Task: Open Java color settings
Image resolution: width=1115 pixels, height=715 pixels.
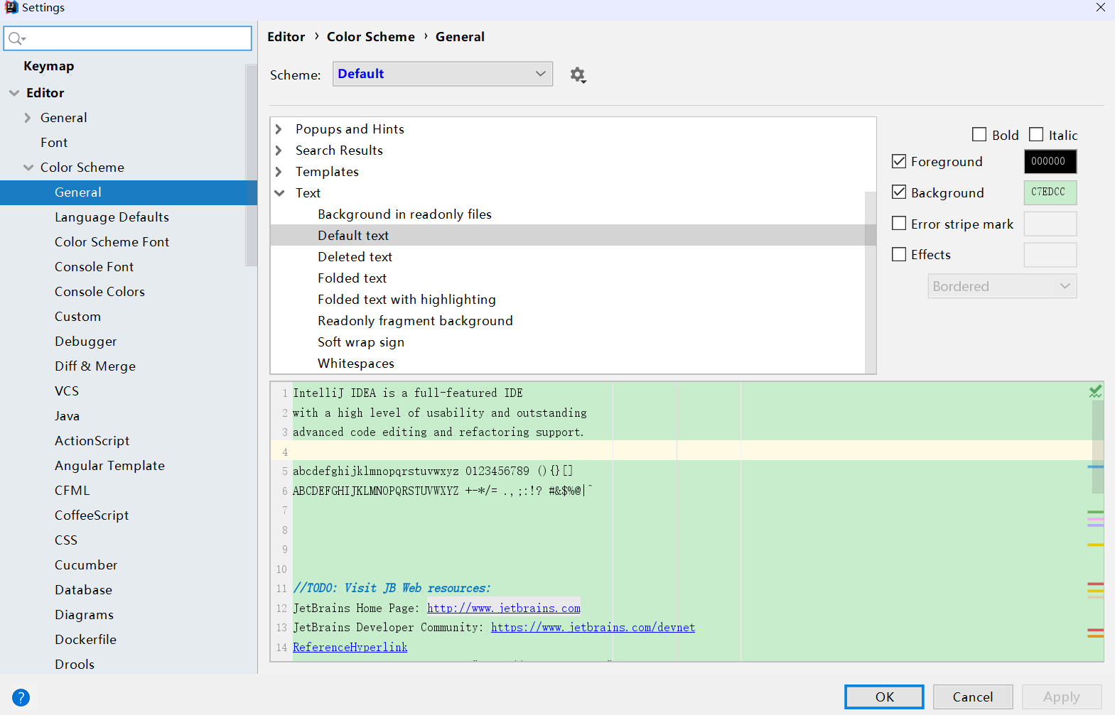Action: coord(67,416)
